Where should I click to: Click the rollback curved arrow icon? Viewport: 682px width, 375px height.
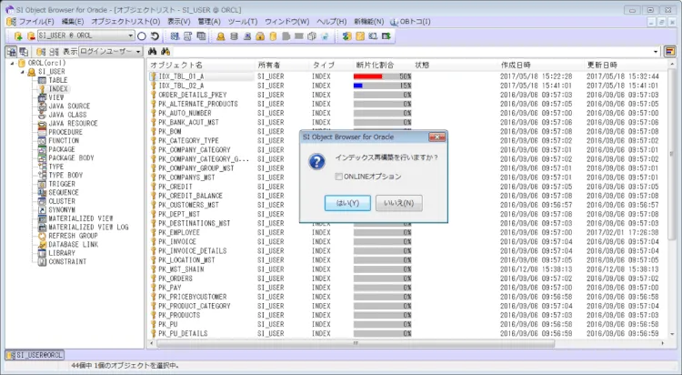click(x=155, y=36)
